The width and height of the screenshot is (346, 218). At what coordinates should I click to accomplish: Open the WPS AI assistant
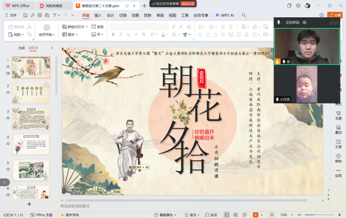coord(225,15)
